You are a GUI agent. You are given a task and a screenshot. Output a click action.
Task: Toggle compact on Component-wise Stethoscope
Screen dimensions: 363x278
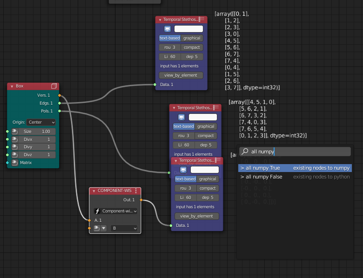[x=208, y=188]
